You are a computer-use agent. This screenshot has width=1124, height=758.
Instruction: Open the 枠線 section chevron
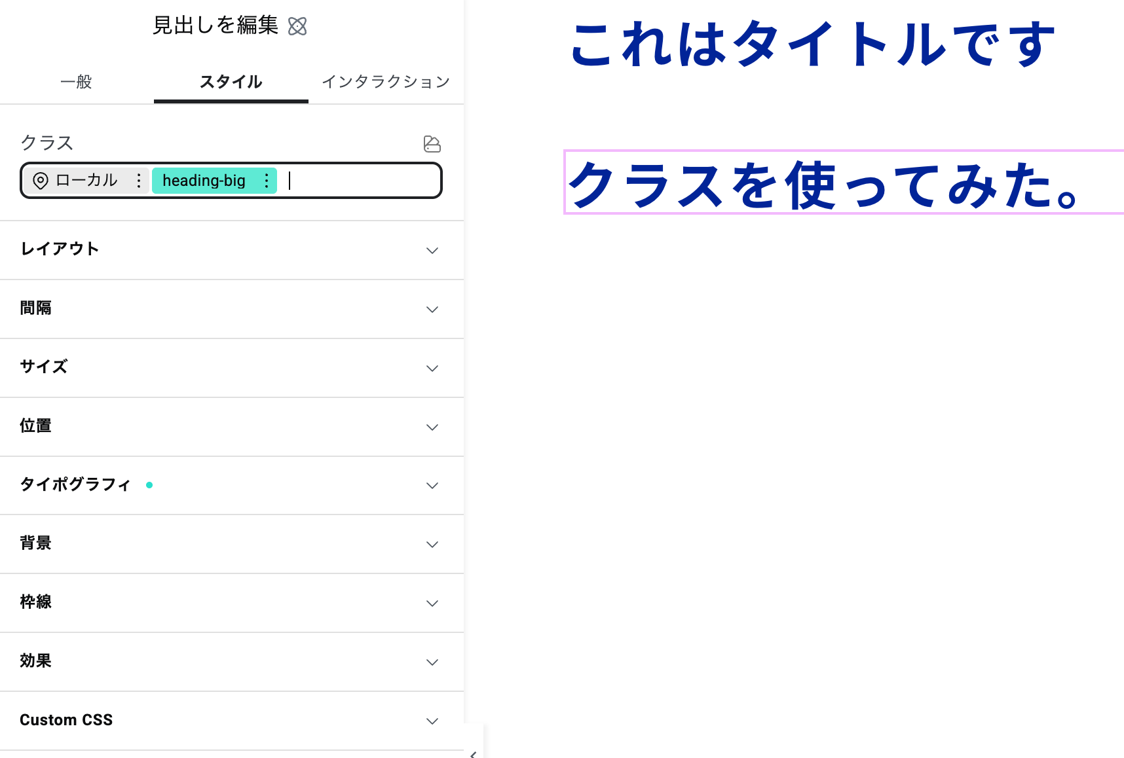pos(432,603)
